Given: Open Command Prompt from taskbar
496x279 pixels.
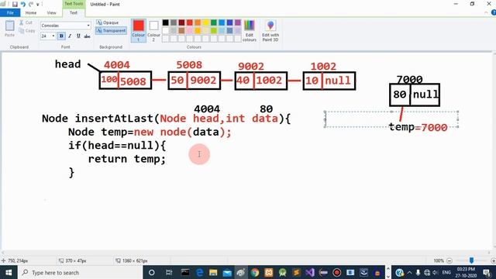Looking at the screenshot, I should click(185, 272).
